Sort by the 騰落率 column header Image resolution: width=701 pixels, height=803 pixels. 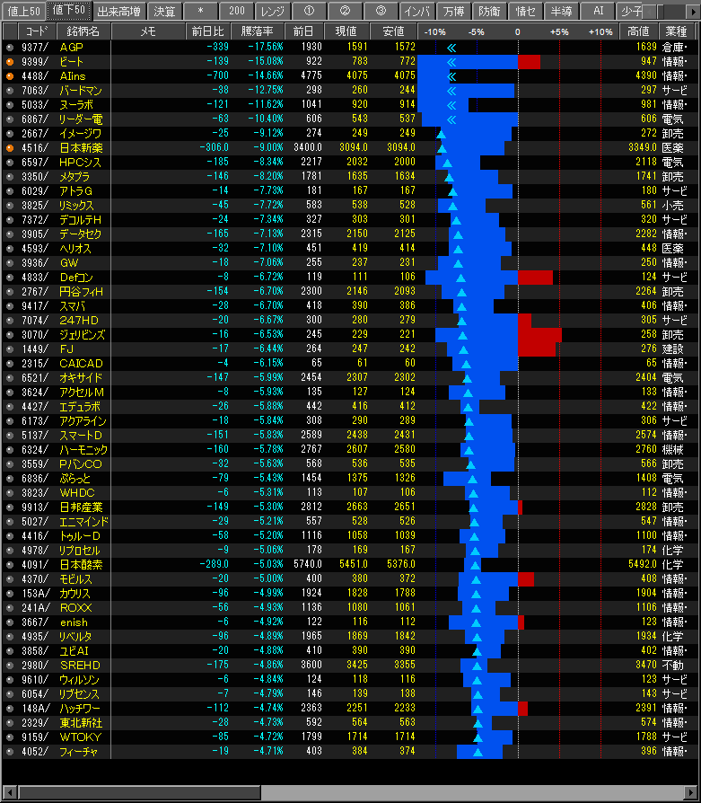(x=257, y=31)
